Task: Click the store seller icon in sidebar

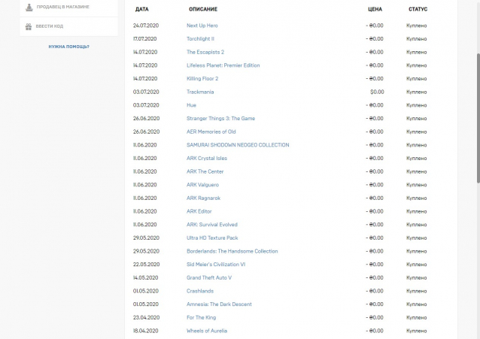Action: click(x=29, y=7)
